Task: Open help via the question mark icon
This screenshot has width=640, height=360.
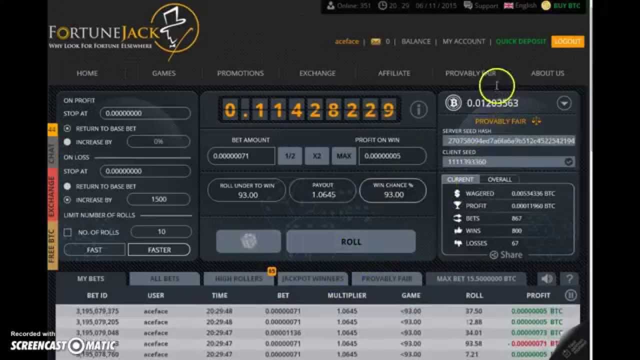Action: tap(569, 279)
